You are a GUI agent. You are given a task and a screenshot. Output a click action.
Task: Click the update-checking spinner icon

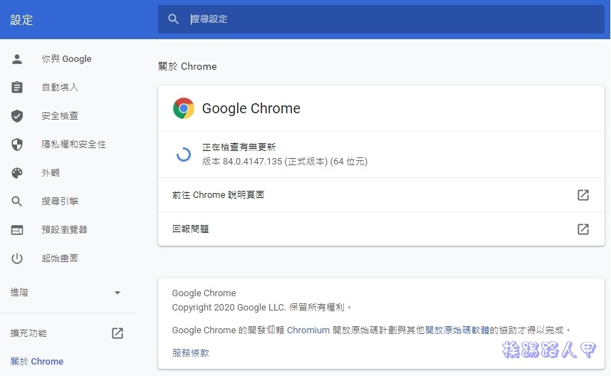point(184,155)
